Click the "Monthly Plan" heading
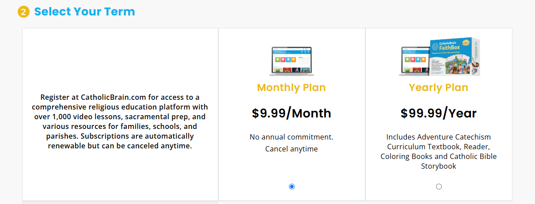 [291, 87]
